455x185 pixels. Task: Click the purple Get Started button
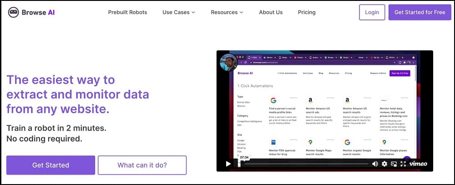point(51,165)
